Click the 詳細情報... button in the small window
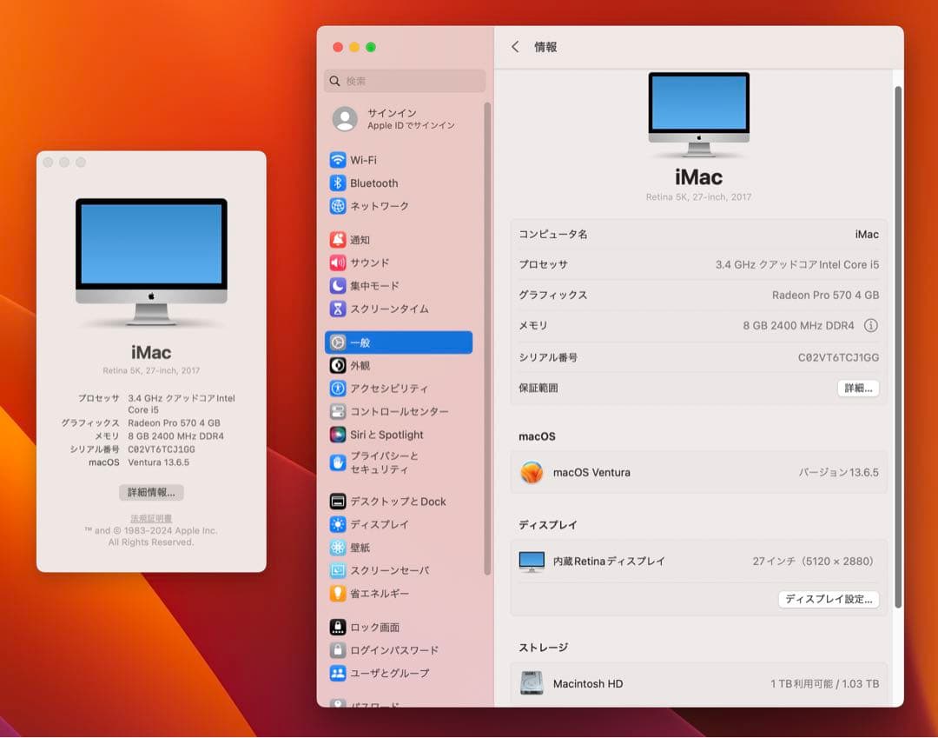The height and width of the screenshot is (738, 938). point(151,492)
